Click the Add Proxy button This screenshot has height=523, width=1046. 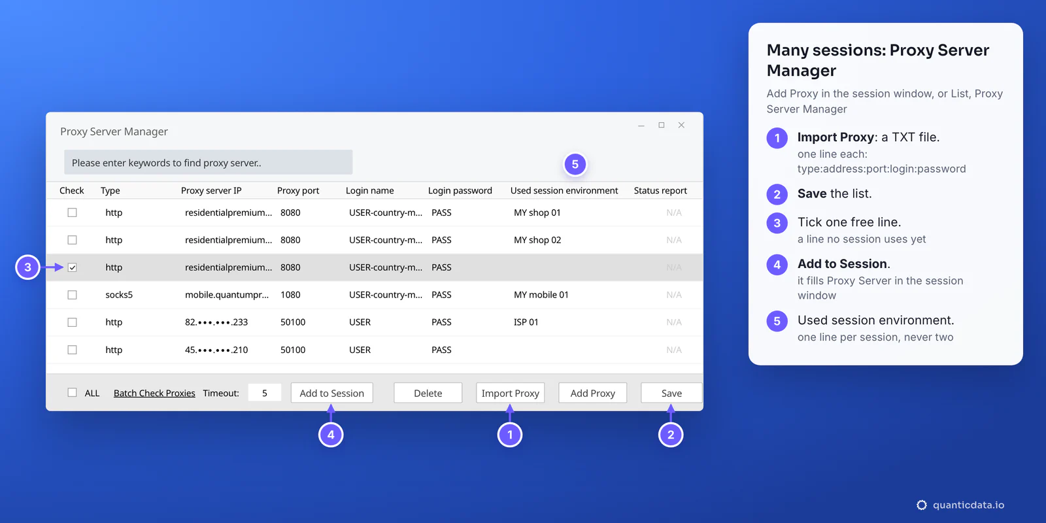[593, 393]
